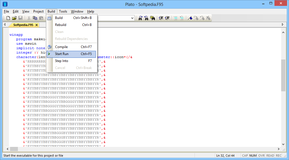Open the Project menu
Viewport: 289px width, 160px height.
point(38,11)
